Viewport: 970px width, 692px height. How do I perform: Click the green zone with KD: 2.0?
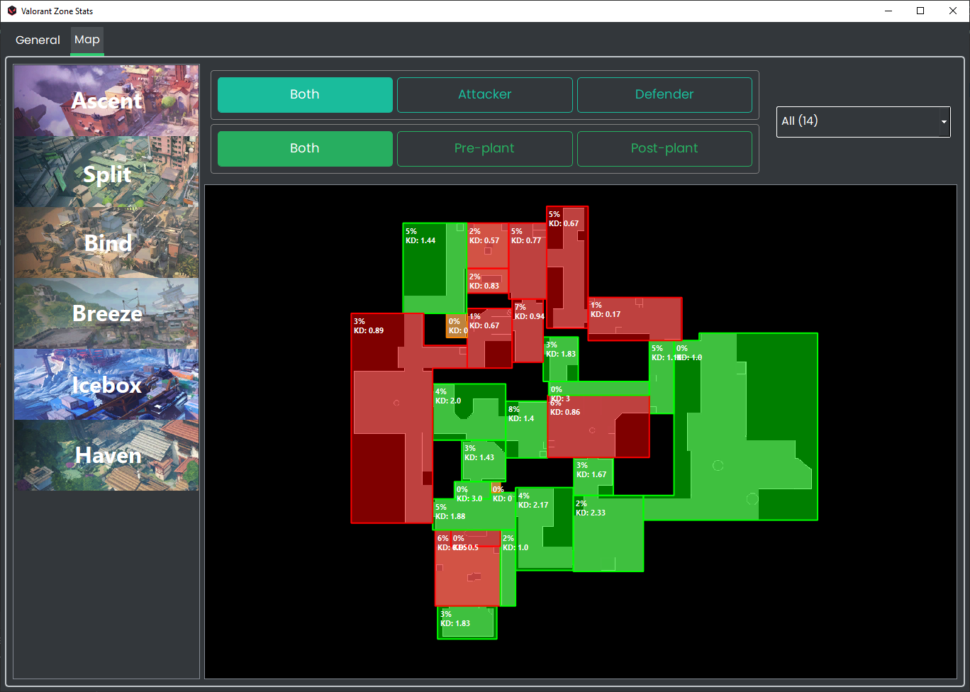tap(469, 411)
